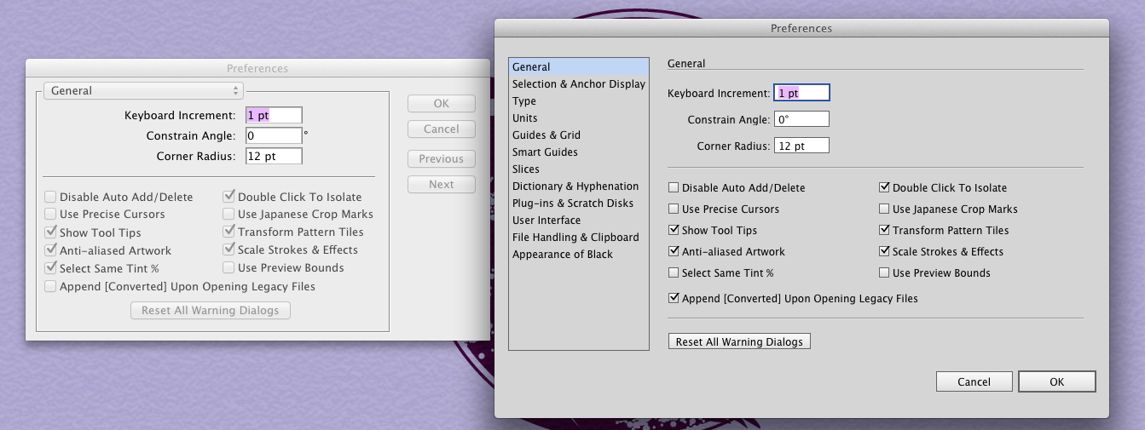Click the Corner Radius field in the right dialog

[801, 146]
